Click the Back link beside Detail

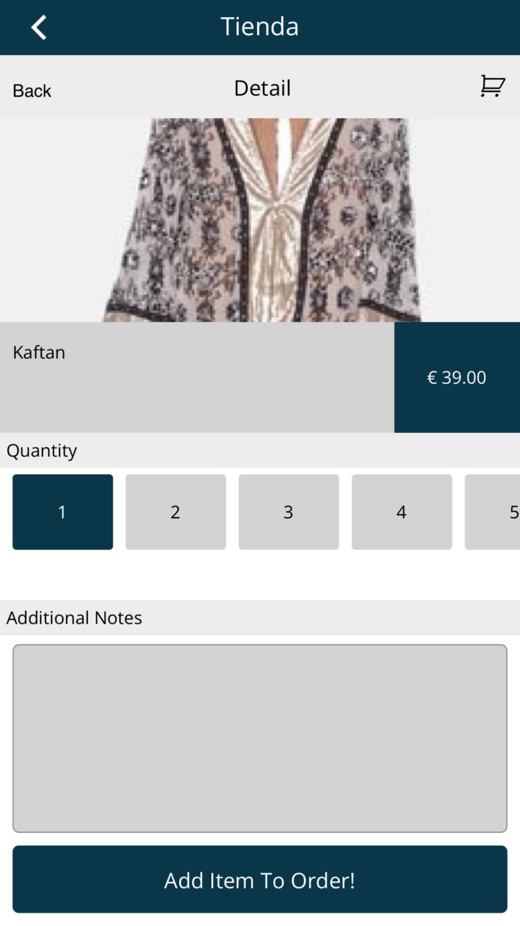coord(32,91)
